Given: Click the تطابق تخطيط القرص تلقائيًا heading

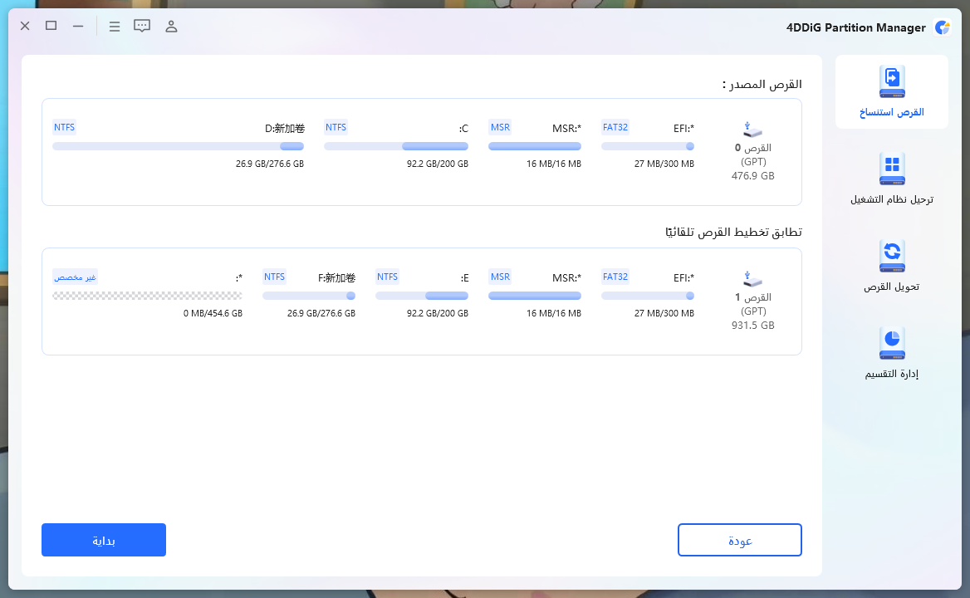Looking at the screenshot, I should [x=733, y=232].
